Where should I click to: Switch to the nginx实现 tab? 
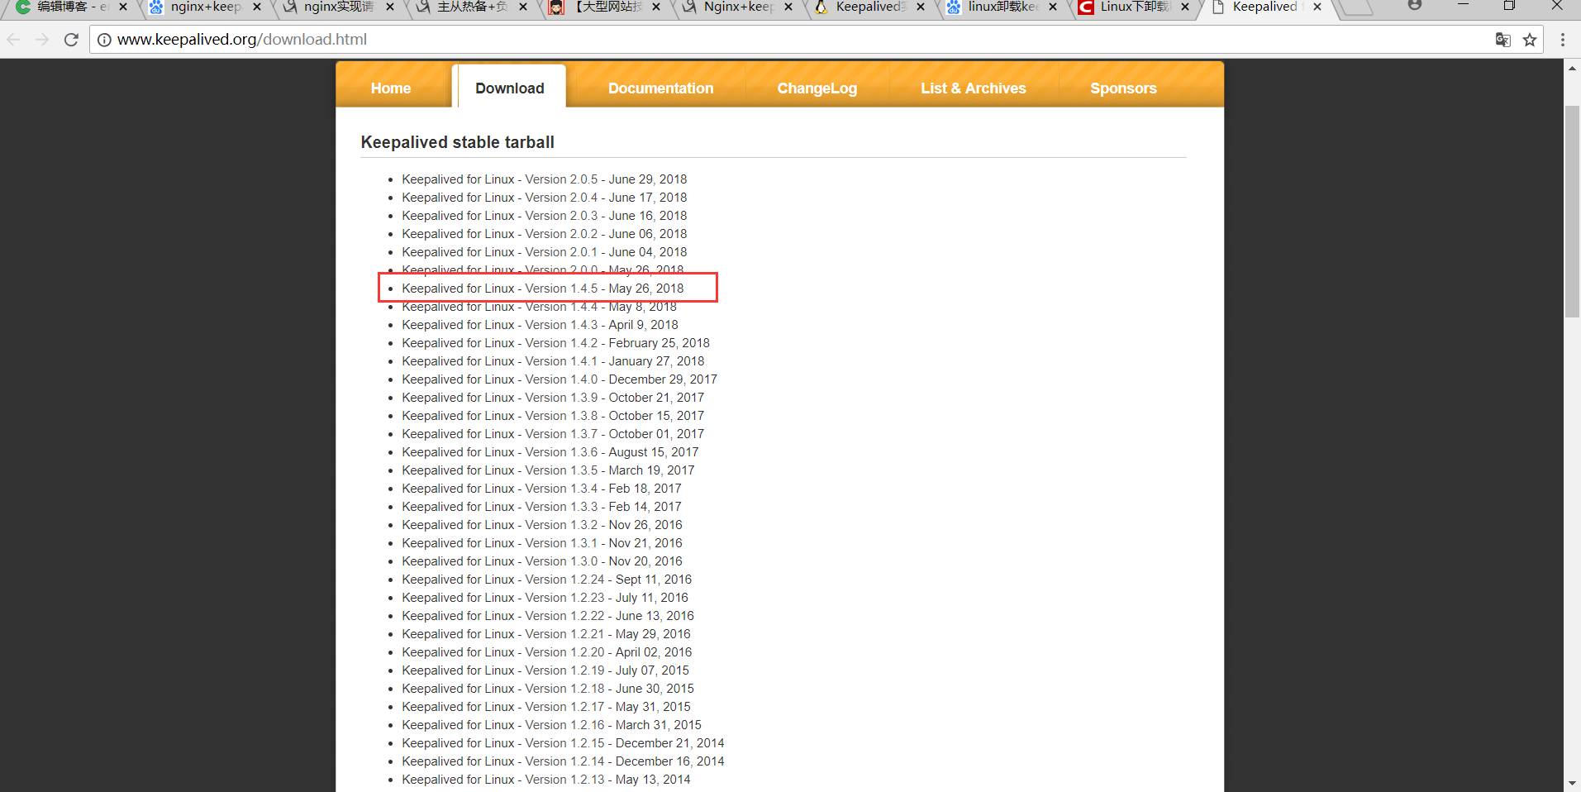click(x=338, y=7)
